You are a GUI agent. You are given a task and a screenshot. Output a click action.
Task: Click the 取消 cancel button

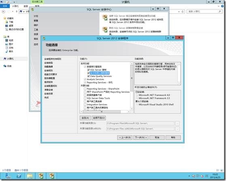(x=157, y=138)
